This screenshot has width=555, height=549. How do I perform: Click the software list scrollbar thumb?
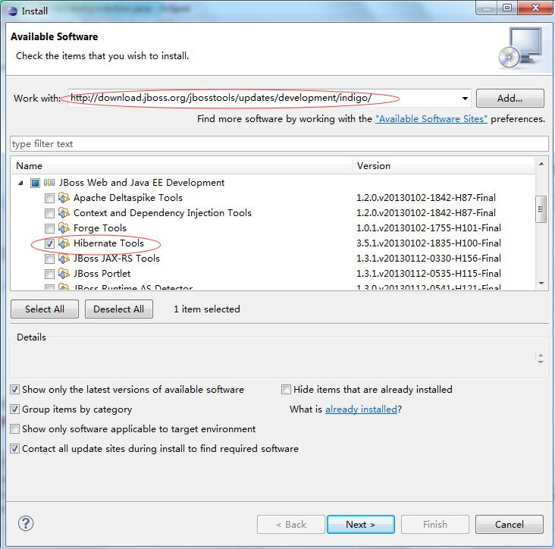541,209
